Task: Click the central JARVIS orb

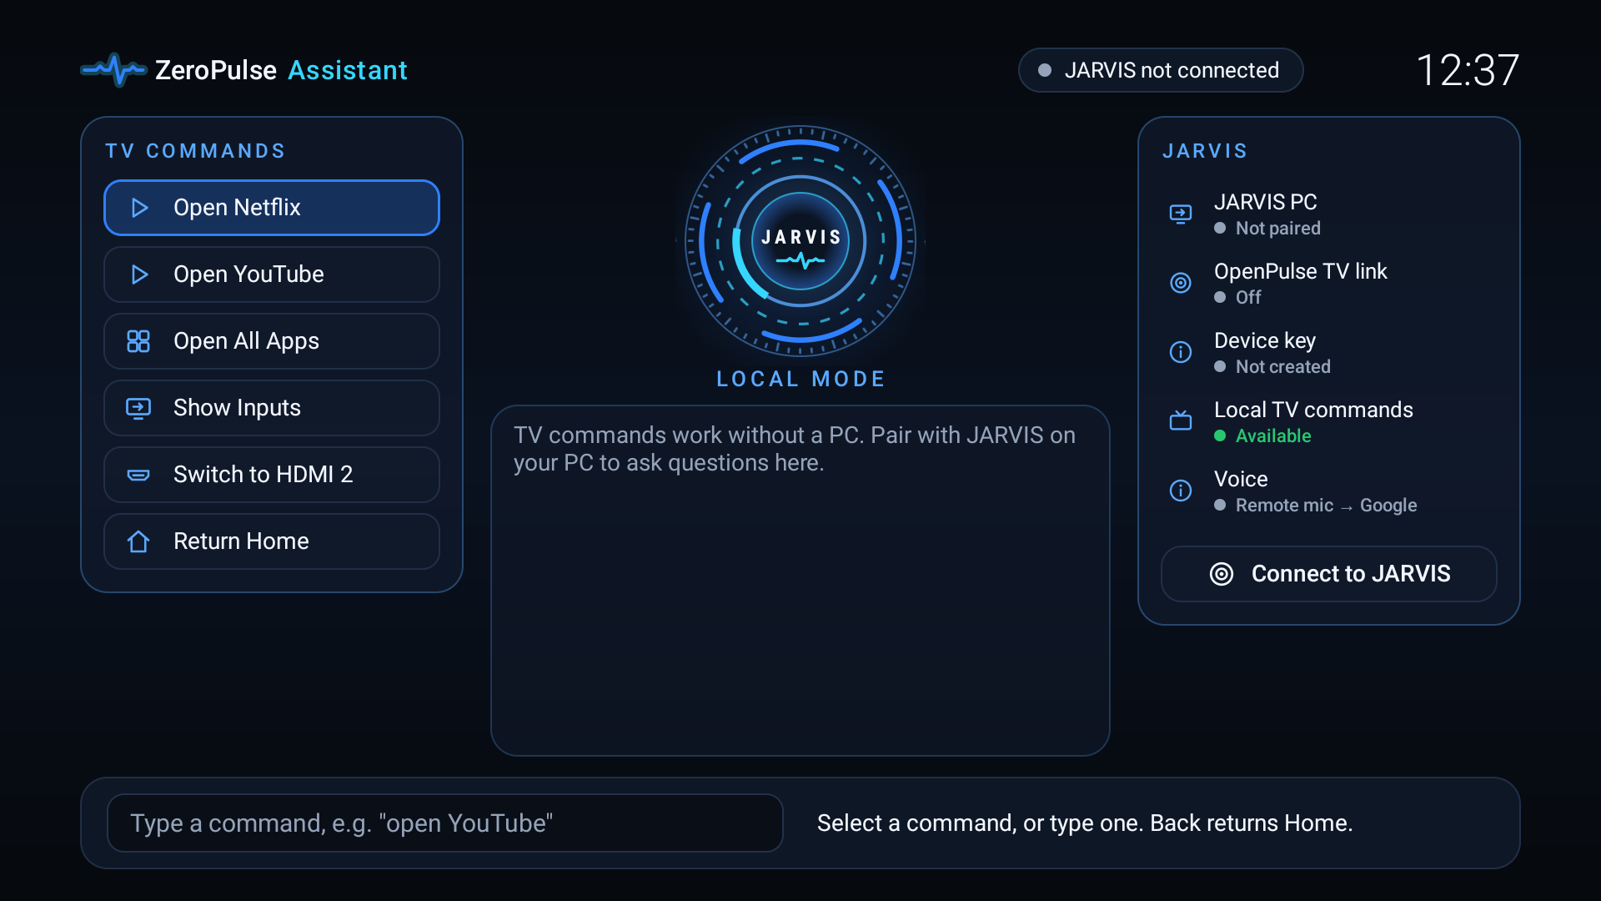Action: tap(800, 241)
